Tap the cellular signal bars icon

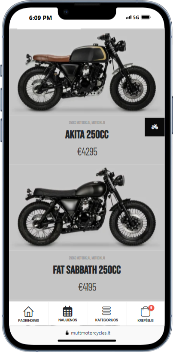129,17
